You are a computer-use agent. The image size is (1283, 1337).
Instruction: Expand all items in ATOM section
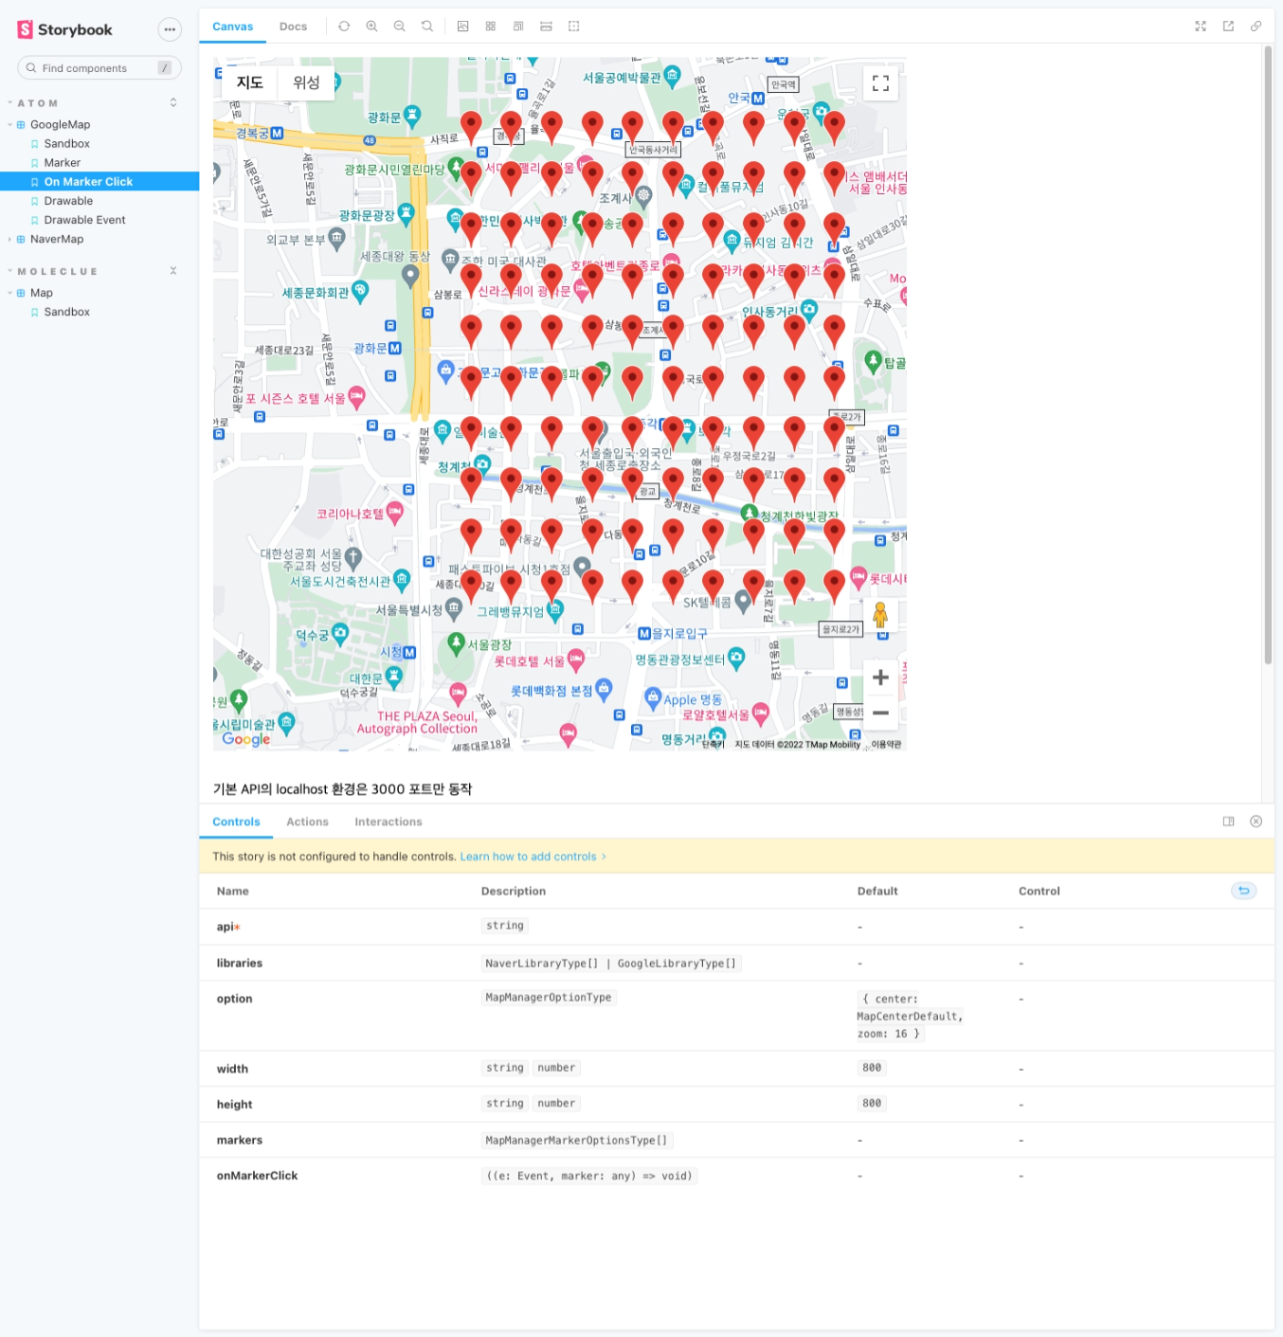coord(173,102)
